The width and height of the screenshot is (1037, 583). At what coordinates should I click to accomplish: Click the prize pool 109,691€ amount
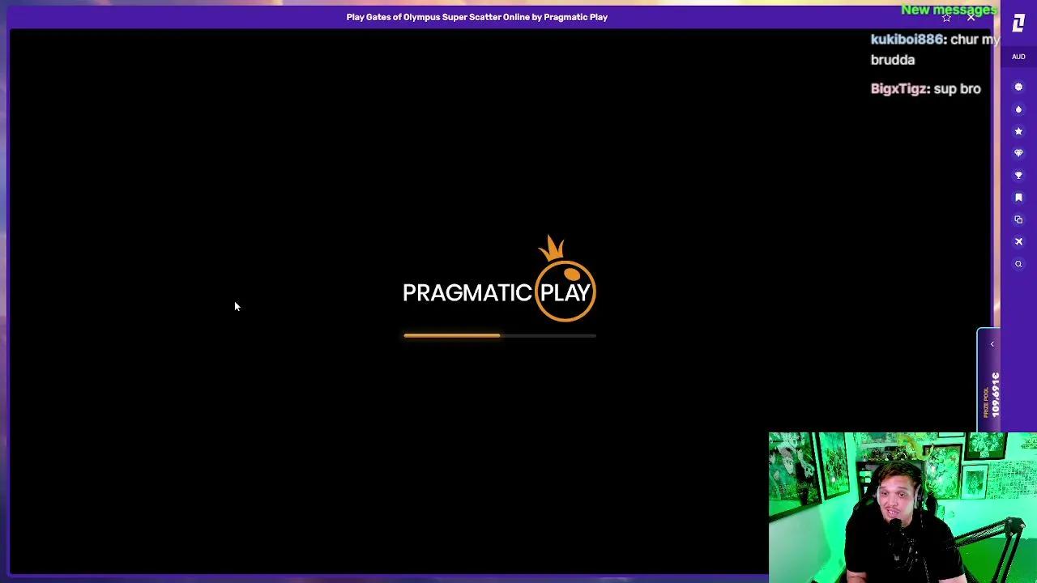pos(995,394)
